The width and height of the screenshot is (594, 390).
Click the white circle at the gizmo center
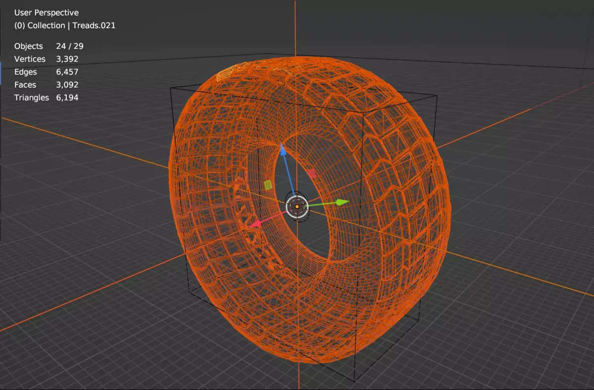pyautogui.click(x=297, y=207)
